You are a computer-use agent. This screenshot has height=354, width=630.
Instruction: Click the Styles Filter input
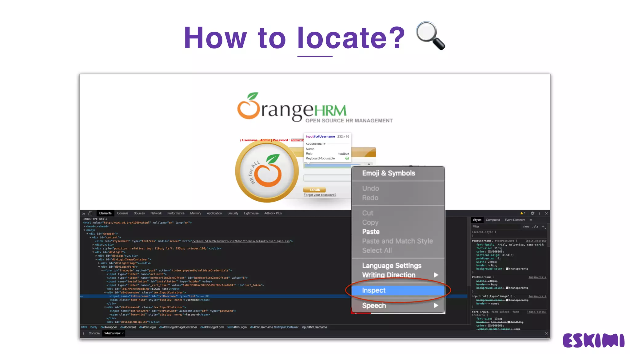[495, 226]
